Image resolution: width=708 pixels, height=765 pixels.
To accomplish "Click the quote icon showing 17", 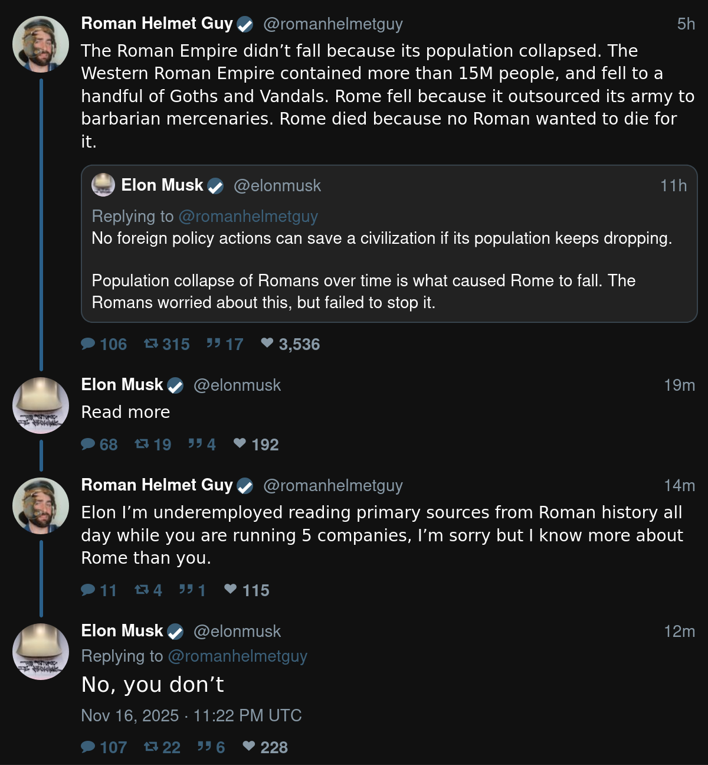I will (214, 344).
